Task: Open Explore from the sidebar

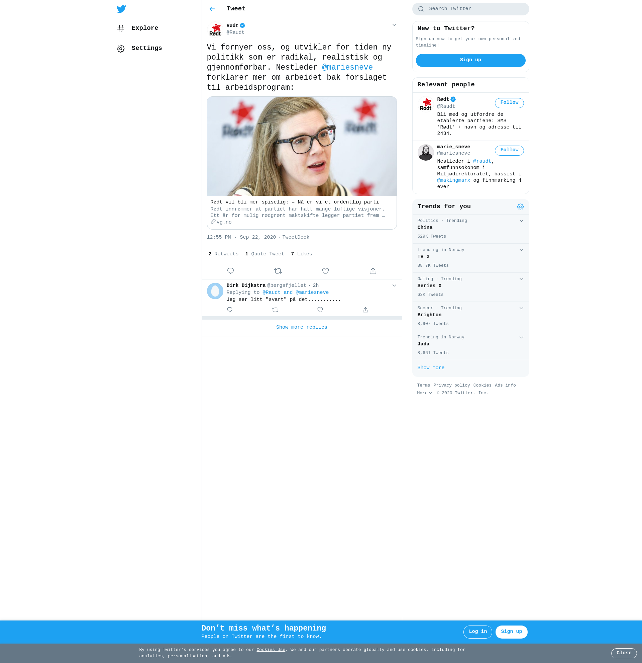Action: click(137, 28)
